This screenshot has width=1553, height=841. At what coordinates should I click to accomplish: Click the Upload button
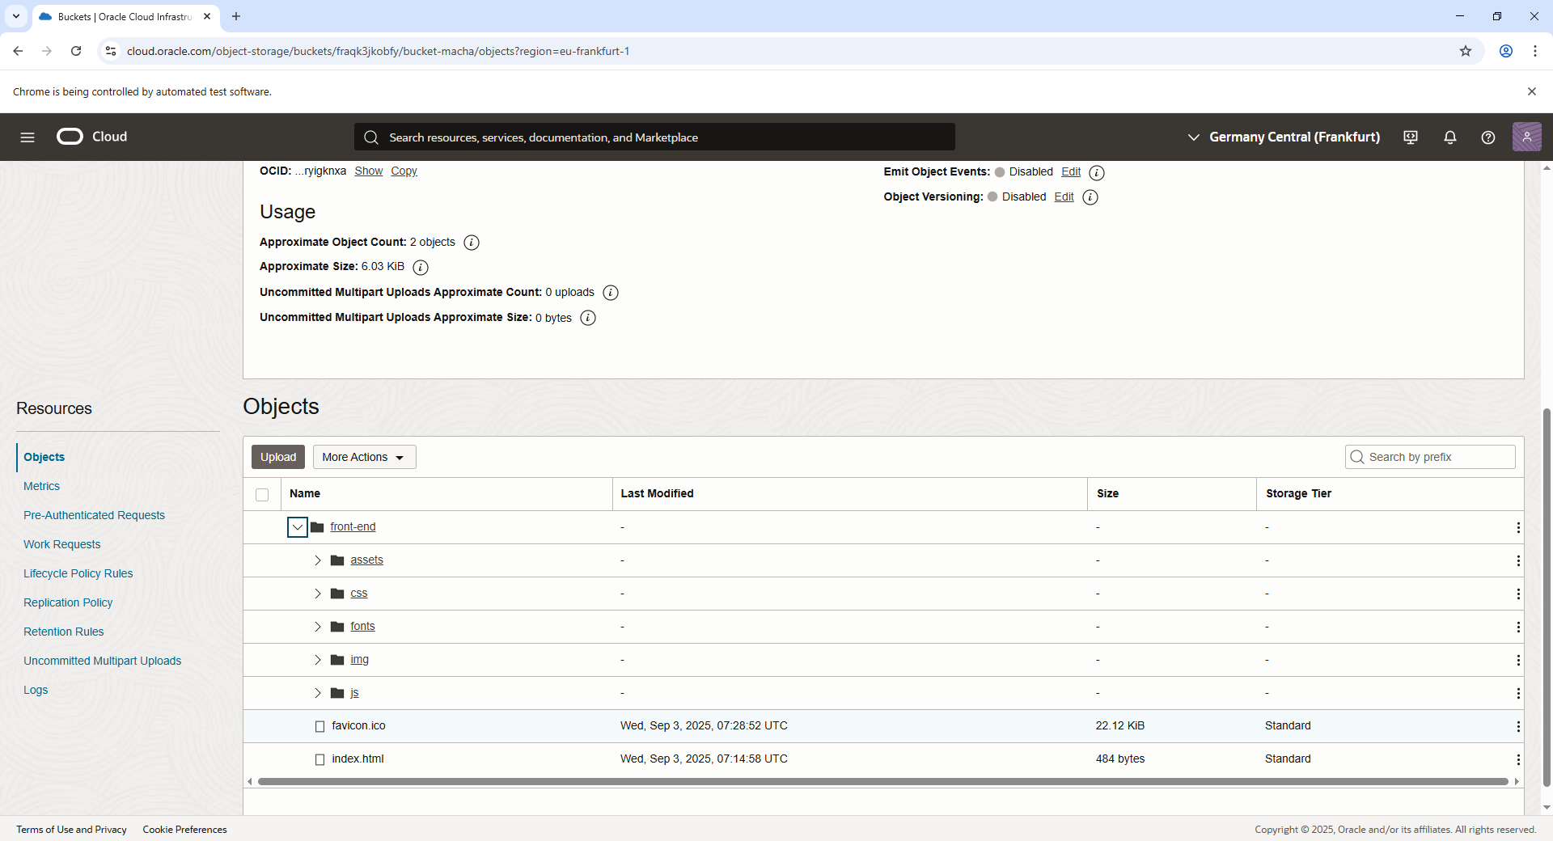click(278, 457)
